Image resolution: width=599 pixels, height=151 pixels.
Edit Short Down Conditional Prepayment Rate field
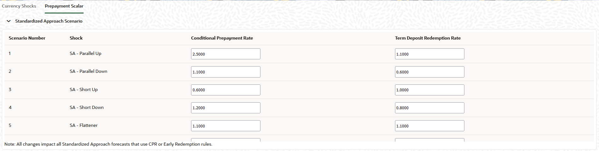coord(226,108)
